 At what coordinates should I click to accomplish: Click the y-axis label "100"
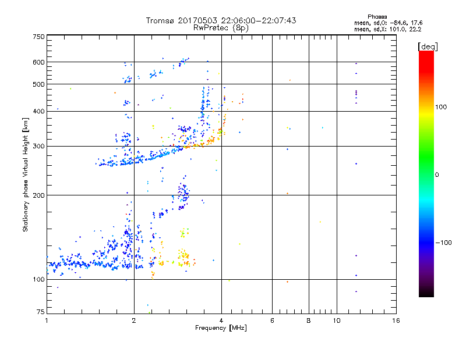tap(38, 279)
